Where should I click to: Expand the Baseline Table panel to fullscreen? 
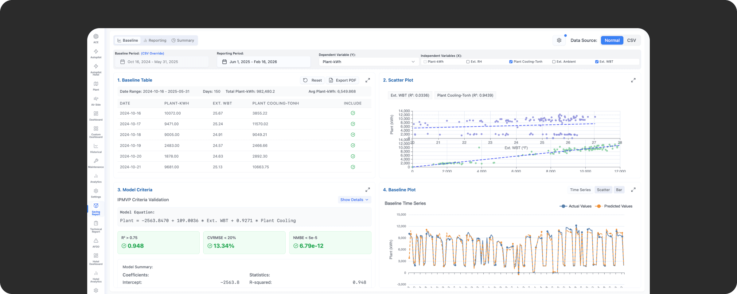367,80
